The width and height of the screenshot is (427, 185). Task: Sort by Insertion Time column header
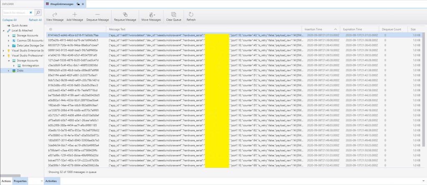tap(313, 29)
